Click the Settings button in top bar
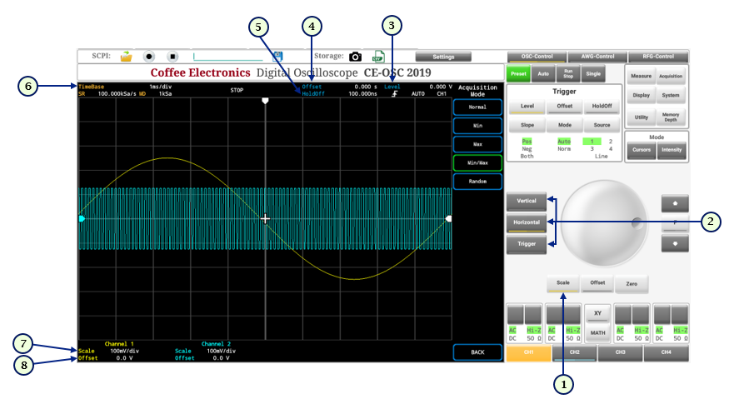Image resolution: width=744 pixels, height=399 pixels. (x=443, y=57)
